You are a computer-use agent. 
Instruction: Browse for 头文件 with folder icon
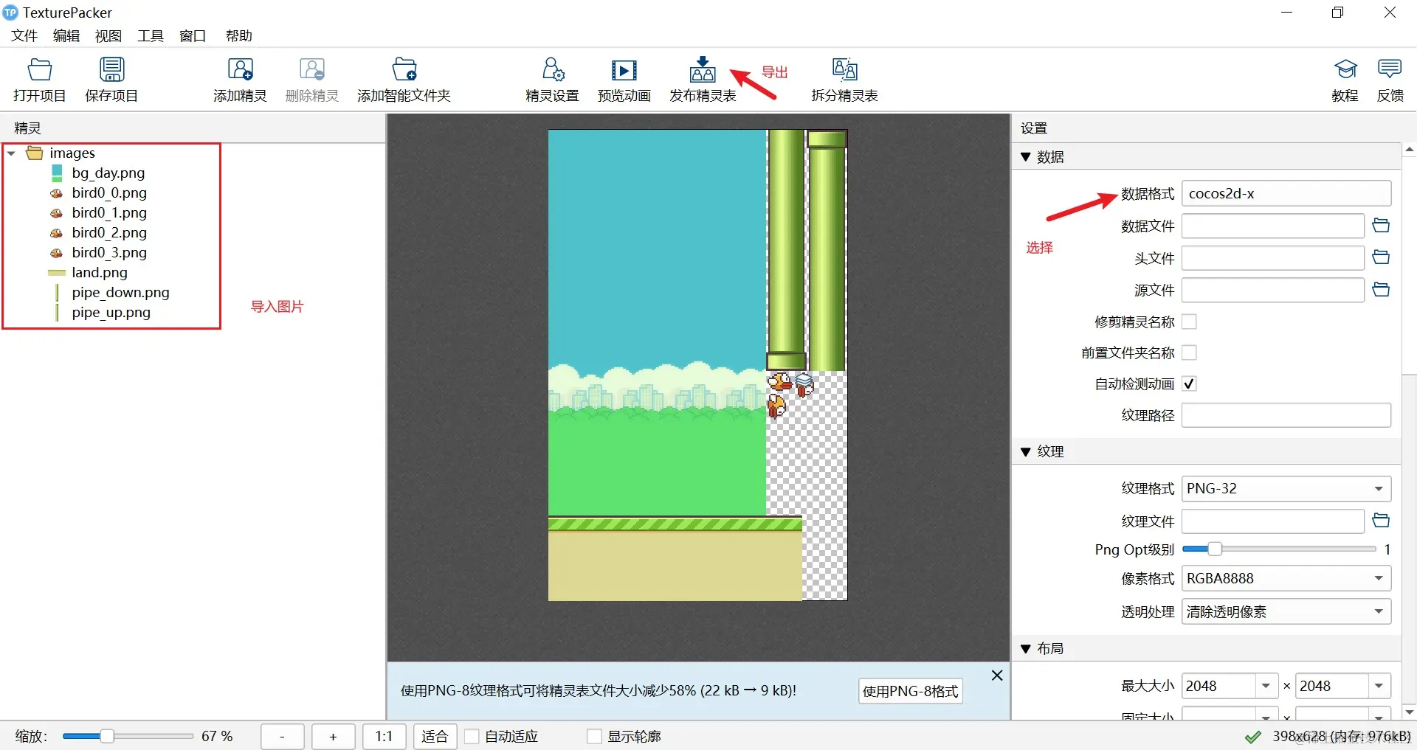pyautogui.click(x=1381, y=257)
